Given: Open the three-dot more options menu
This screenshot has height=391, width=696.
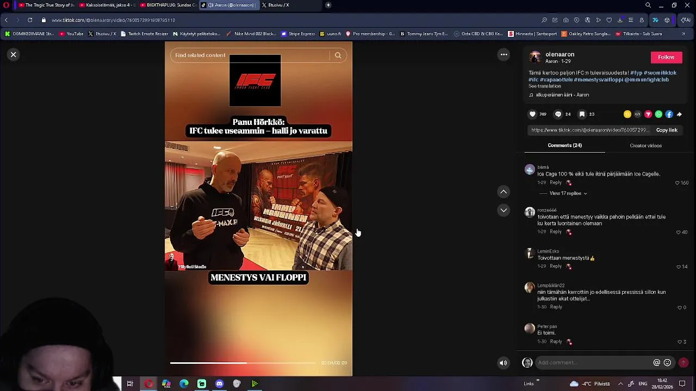Looking at the screenshot, I should 504,54.
